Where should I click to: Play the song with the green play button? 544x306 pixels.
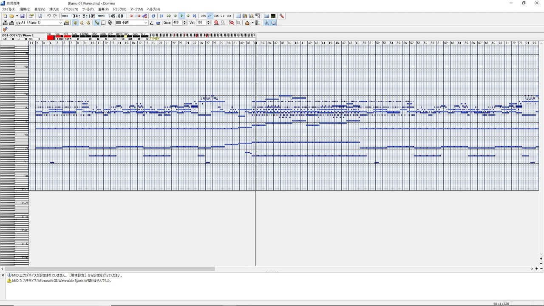[x=181, y=16]
